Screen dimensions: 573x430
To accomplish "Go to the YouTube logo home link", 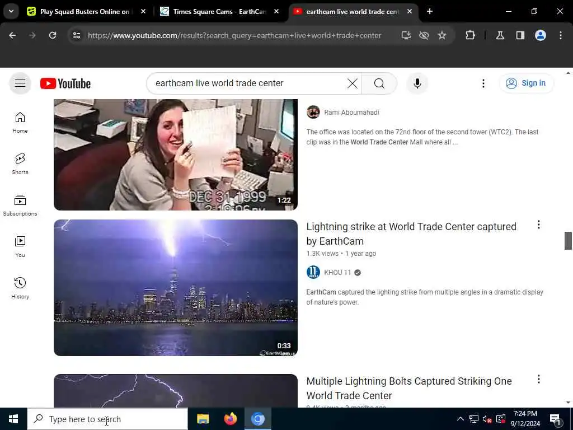I will coord(65,84).
